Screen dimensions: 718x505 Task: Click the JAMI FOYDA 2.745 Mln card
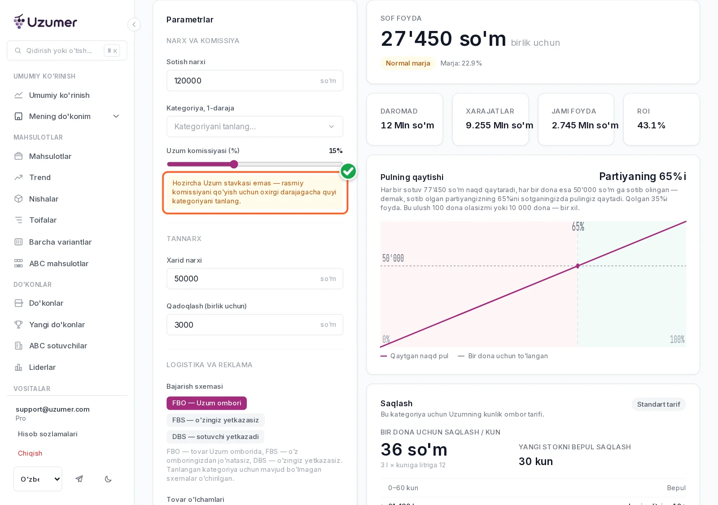tap(576, 119)
